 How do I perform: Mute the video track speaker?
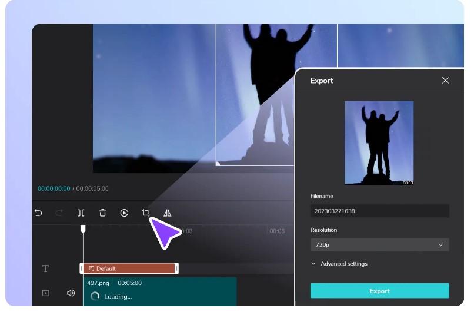(71, 293)
